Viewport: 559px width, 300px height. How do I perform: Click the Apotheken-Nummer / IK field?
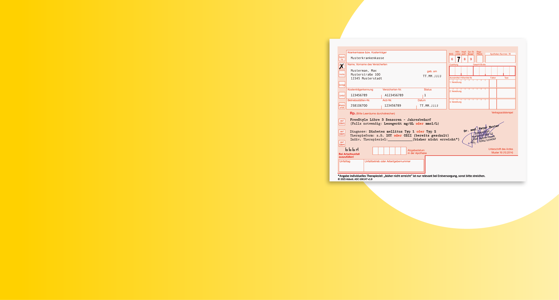coord(500,59)
